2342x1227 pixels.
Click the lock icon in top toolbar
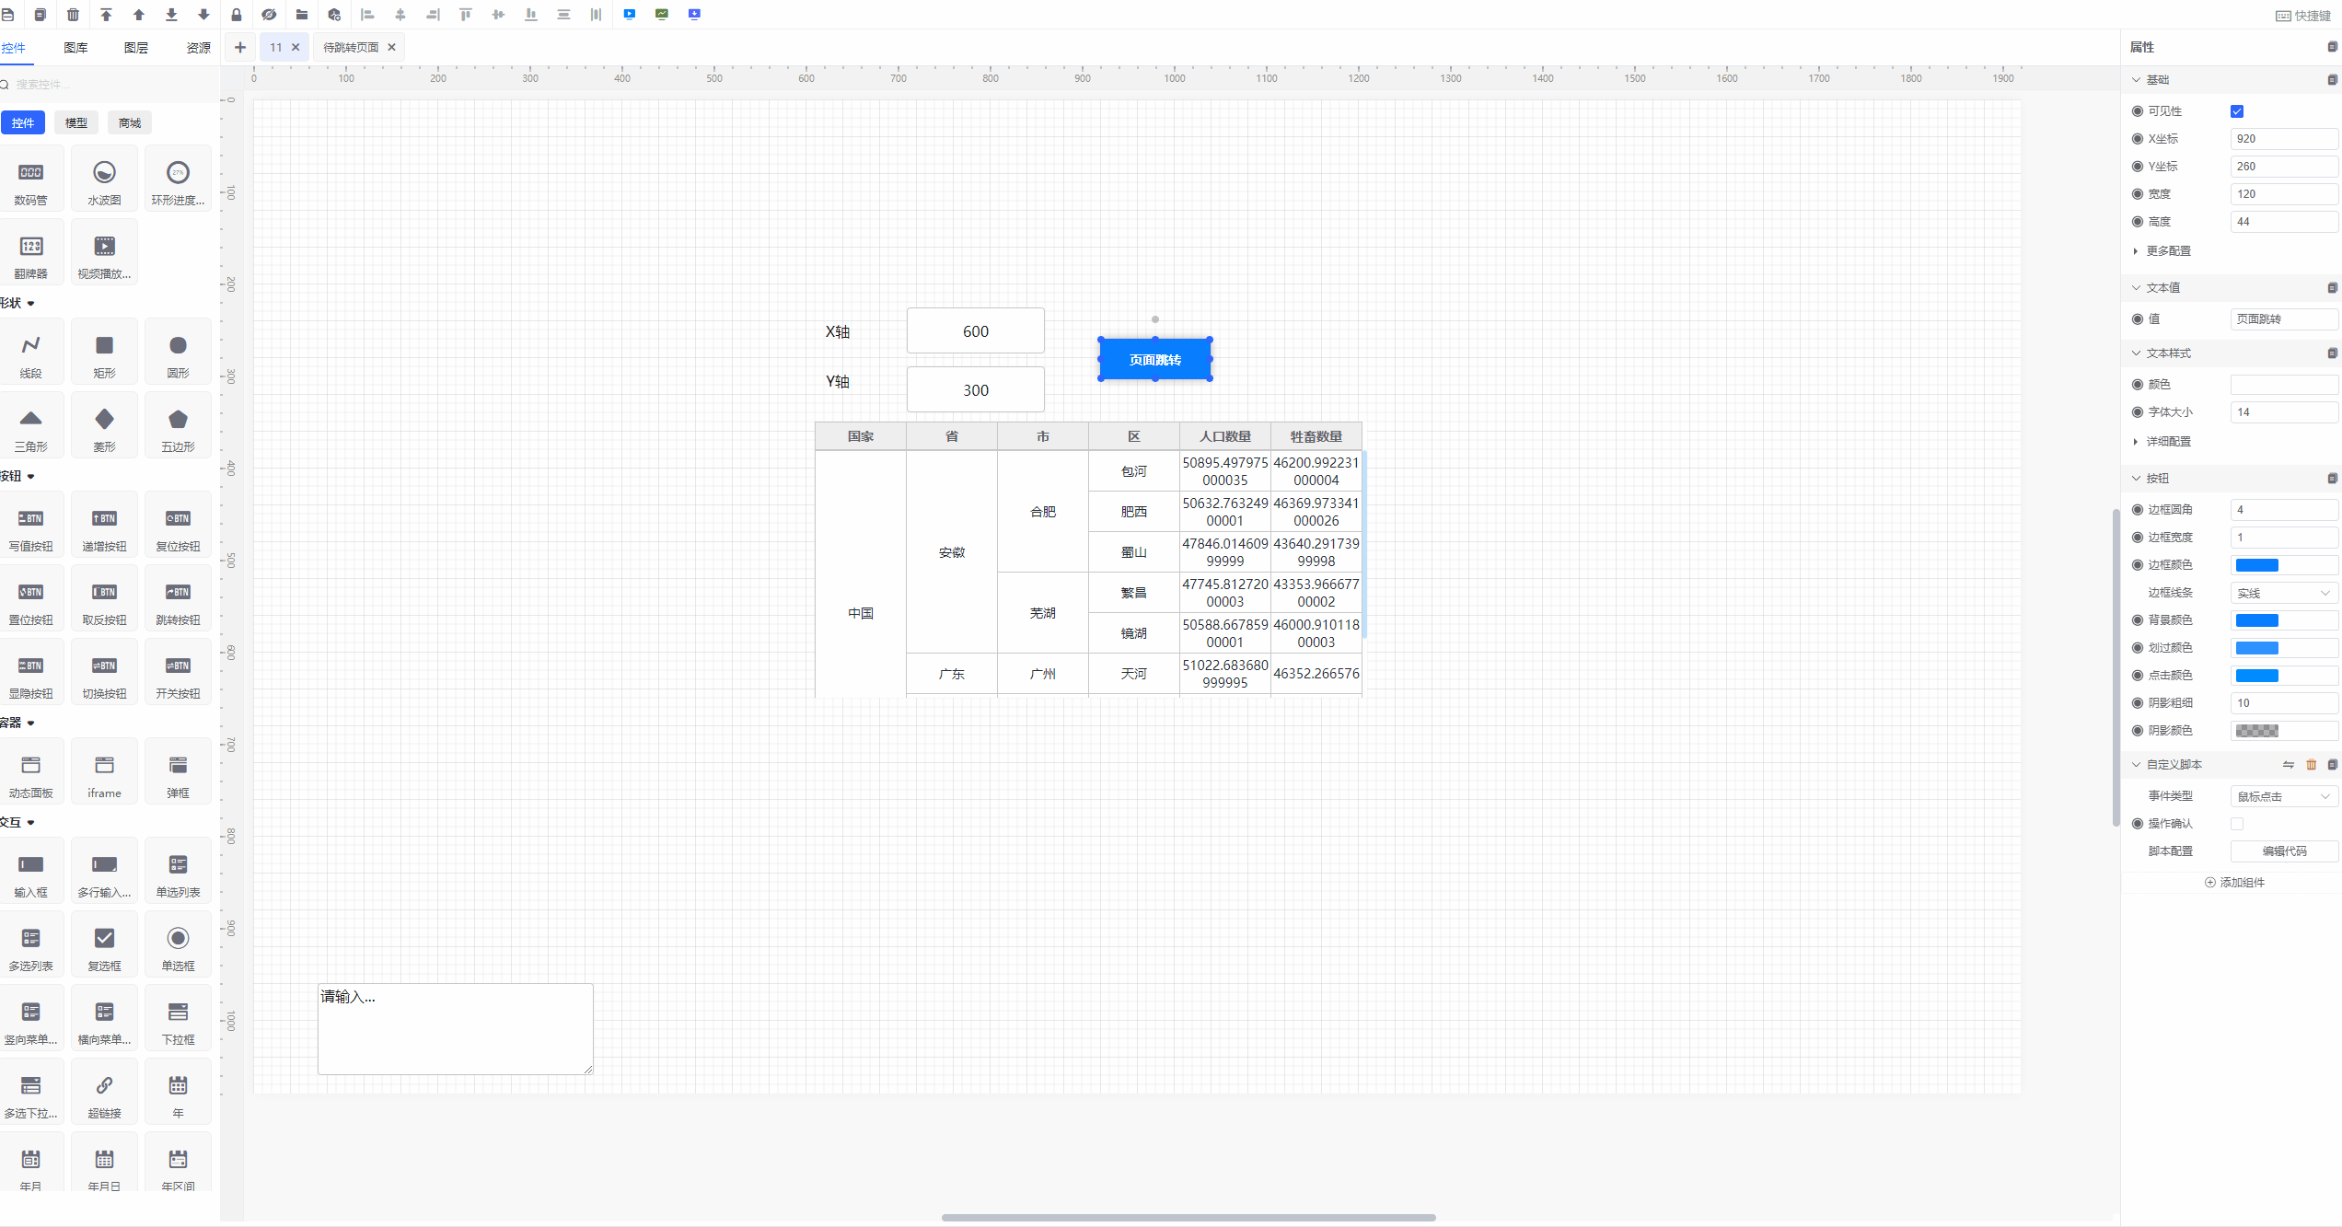[237, 14]
